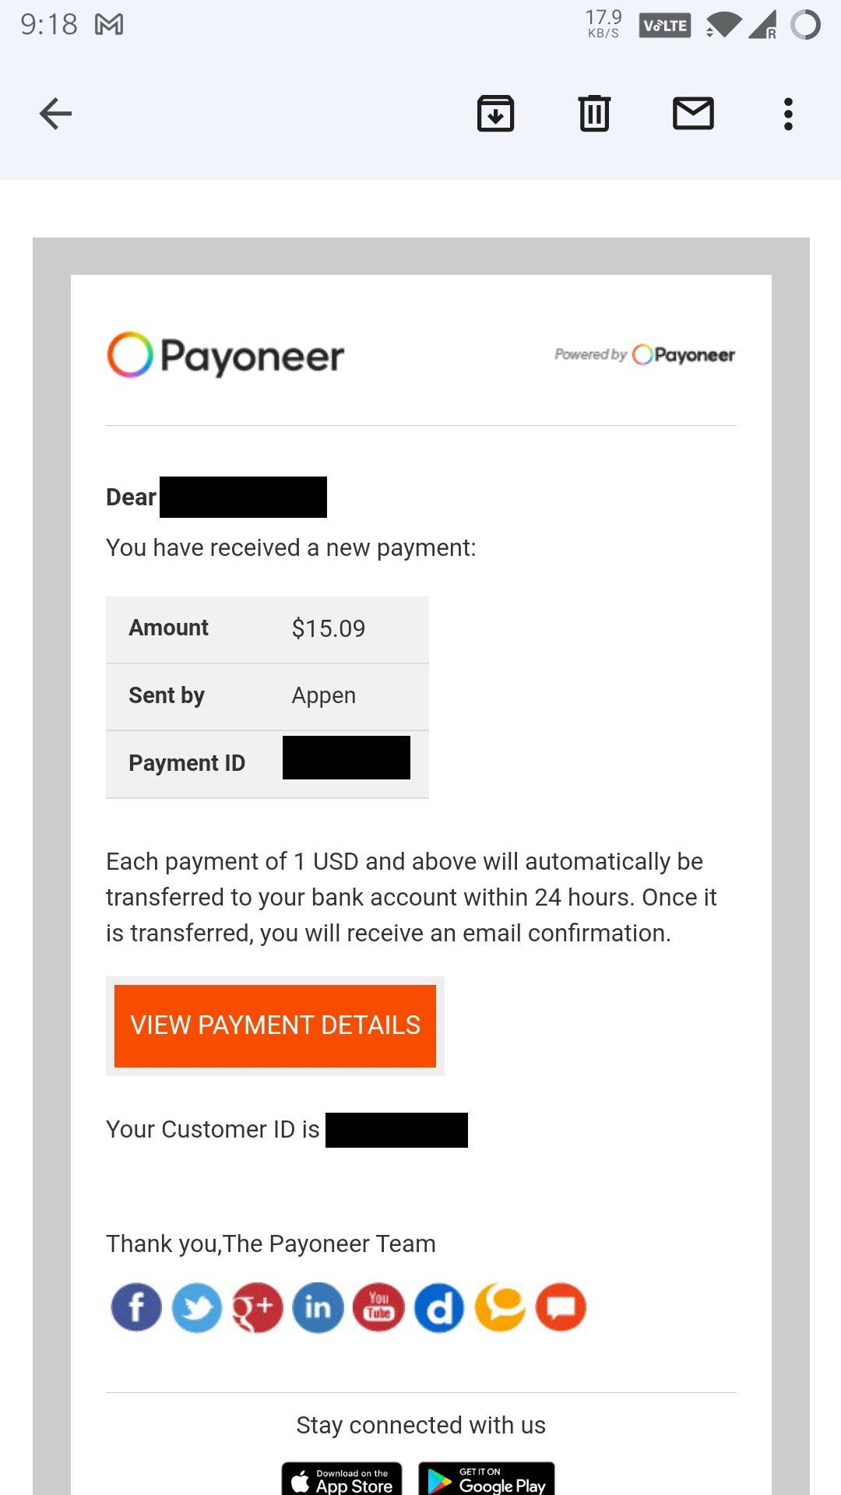This screenshot has width=841, height=1495.
Task: Tap the Get it on Google Play badge
Action: 487,1479
